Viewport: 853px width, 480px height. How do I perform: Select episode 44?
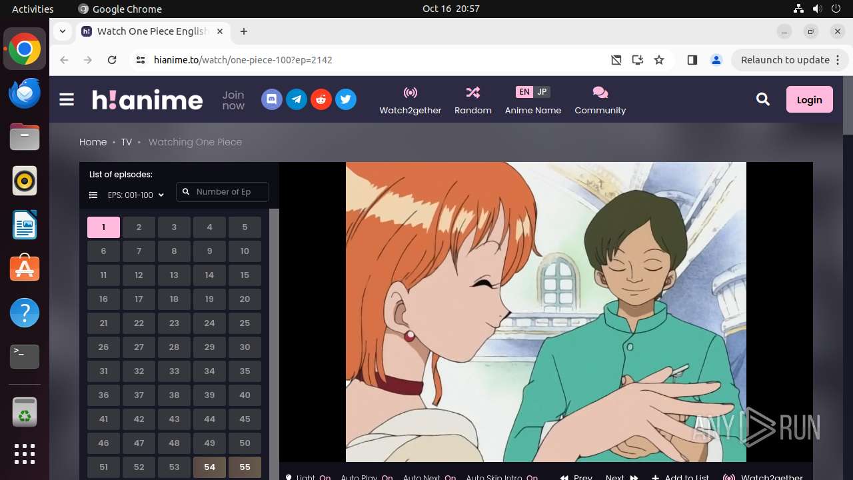click(x=209, y=419)
